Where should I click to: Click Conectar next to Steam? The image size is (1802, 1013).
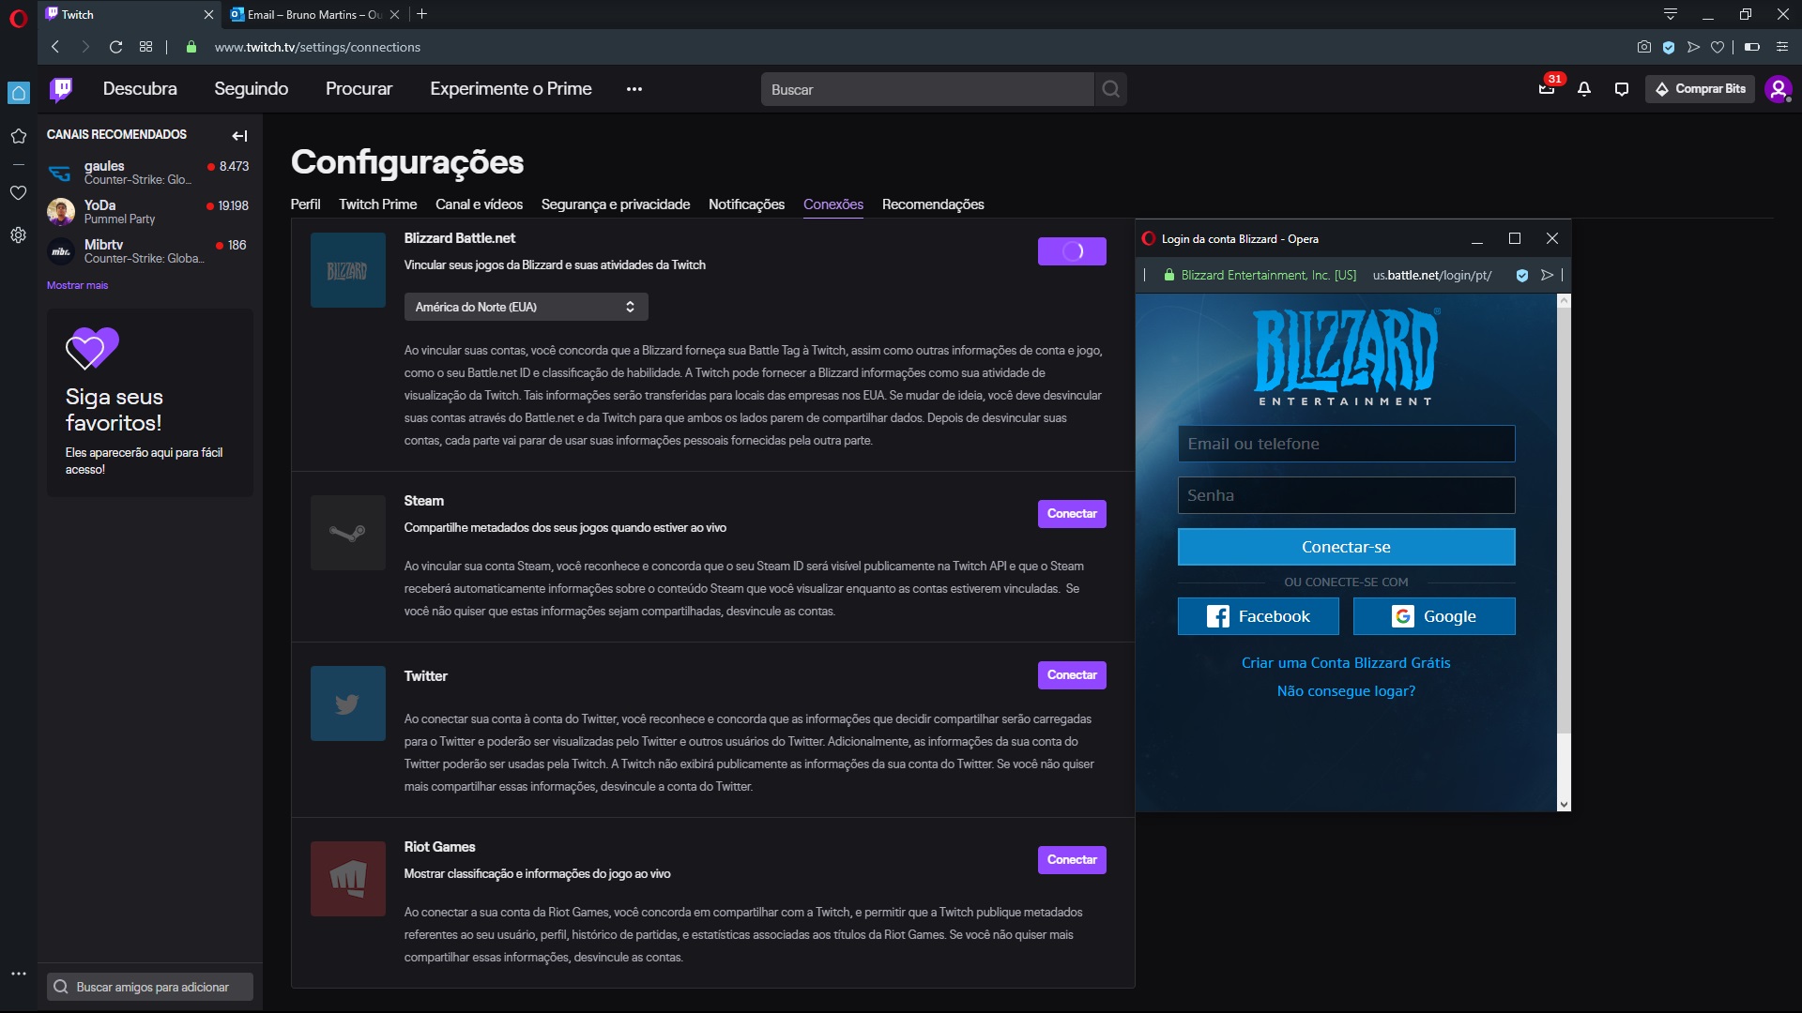(1072, 513)
